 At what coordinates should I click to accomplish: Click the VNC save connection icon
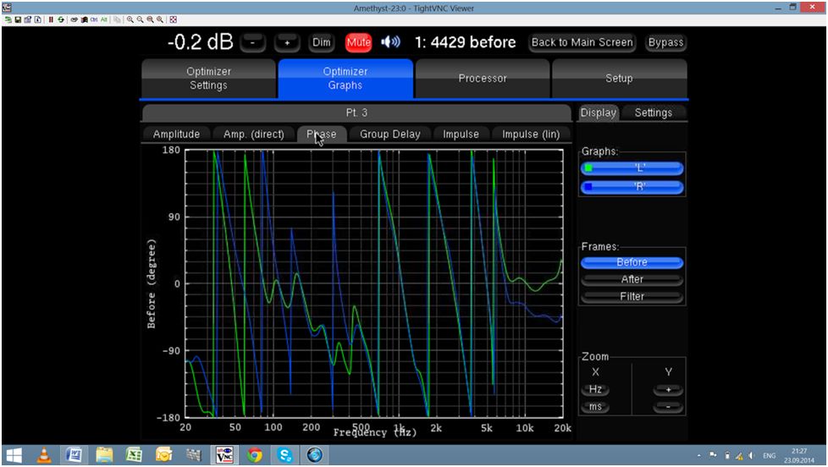click(x=17, y=19)
